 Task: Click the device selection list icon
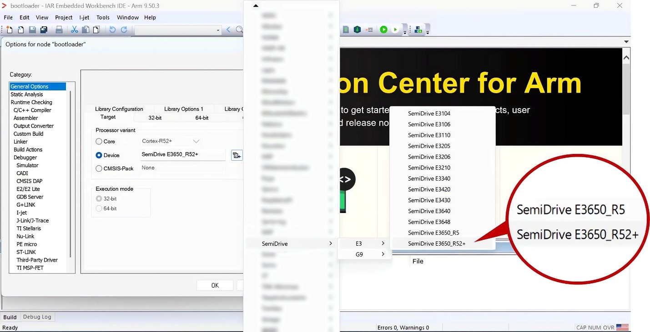coord(237,155)
